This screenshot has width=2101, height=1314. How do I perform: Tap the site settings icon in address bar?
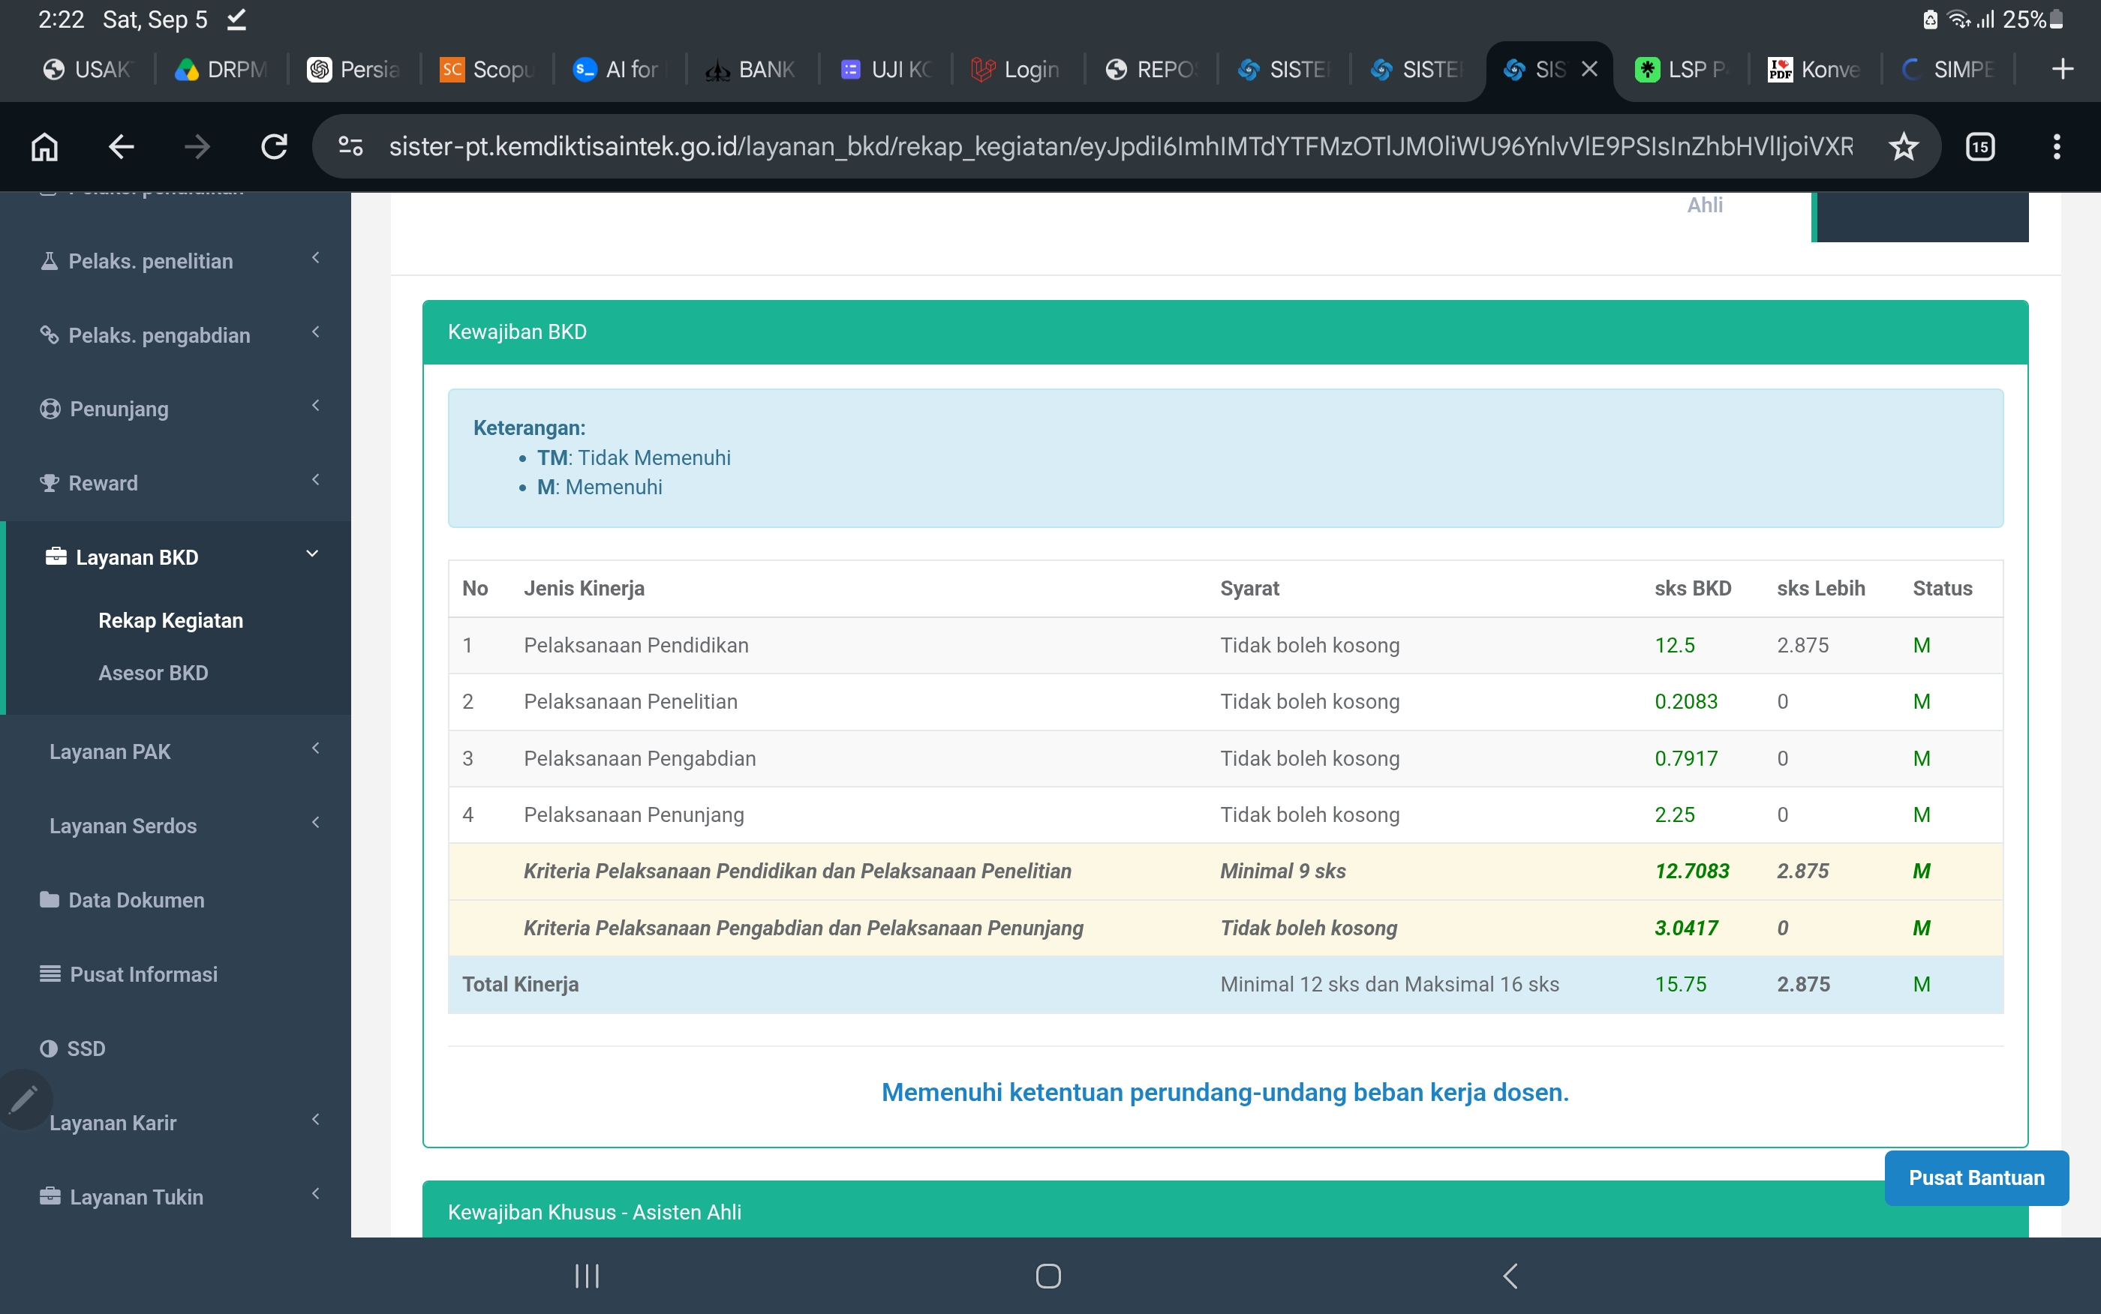(350, 147)
